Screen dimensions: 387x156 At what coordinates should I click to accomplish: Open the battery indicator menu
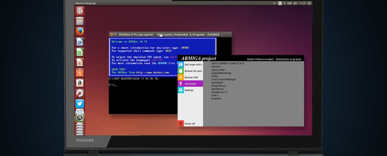click(x=290, y=3)
